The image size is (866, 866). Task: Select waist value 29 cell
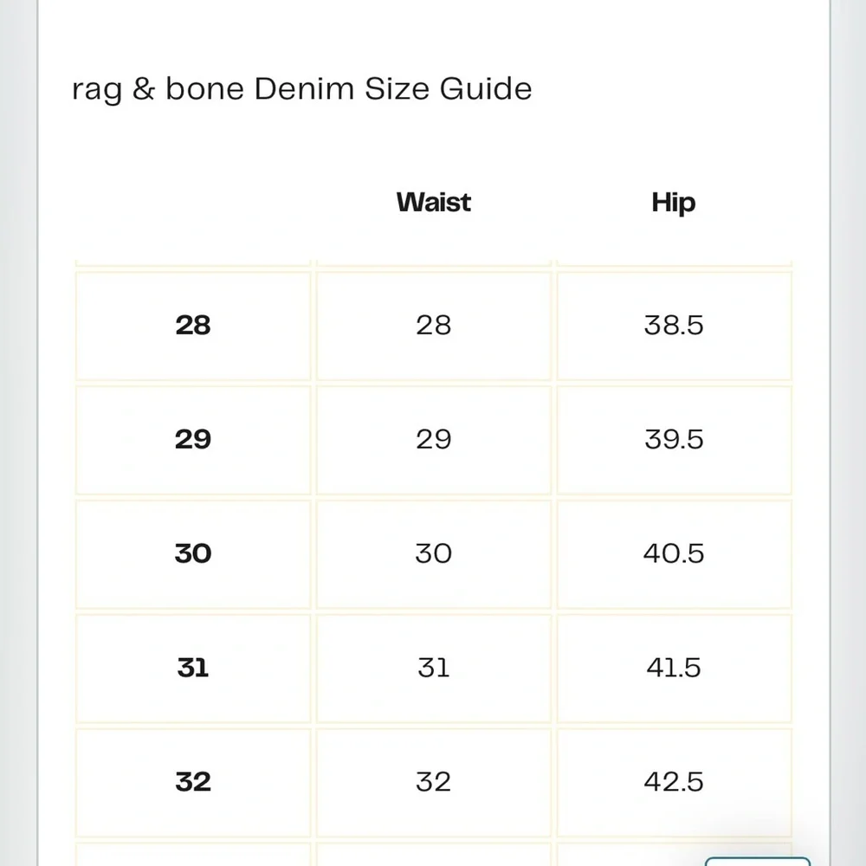click(434, 440)
